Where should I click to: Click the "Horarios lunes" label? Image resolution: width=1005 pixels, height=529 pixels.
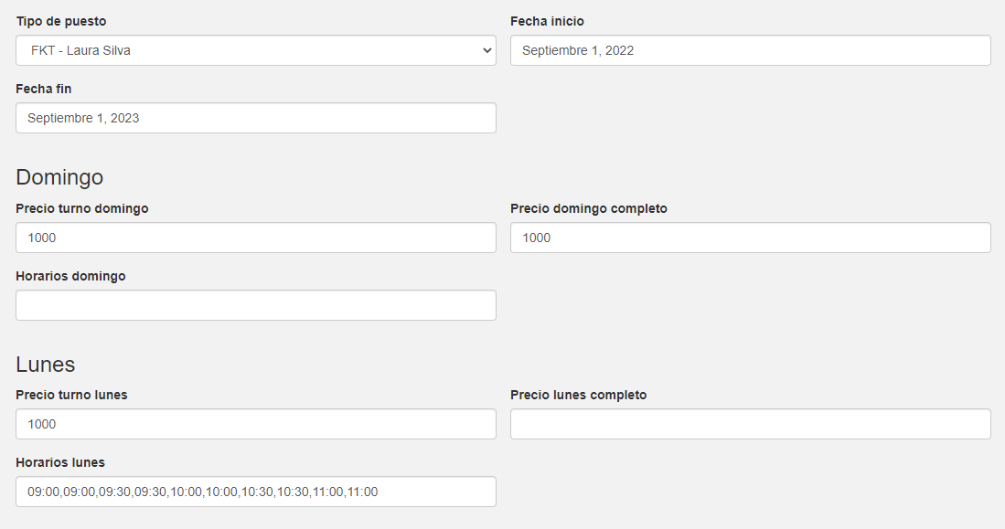(x=60, y=462)
